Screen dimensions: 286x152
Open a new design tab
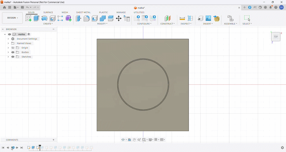pyautogui.click(x=245, y=7)
